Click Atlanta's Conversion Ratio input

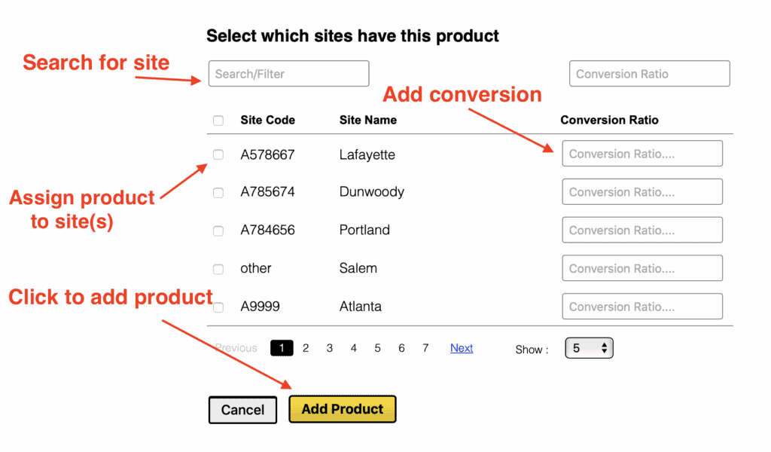coord(642,307)
